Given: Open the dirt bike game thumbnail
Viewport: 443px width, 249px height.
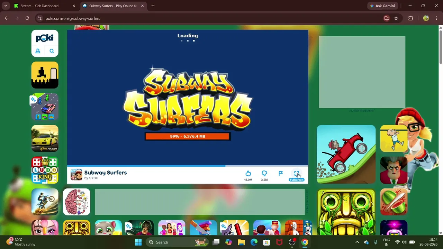Looking at the screenshot, I should coord(45,202).
